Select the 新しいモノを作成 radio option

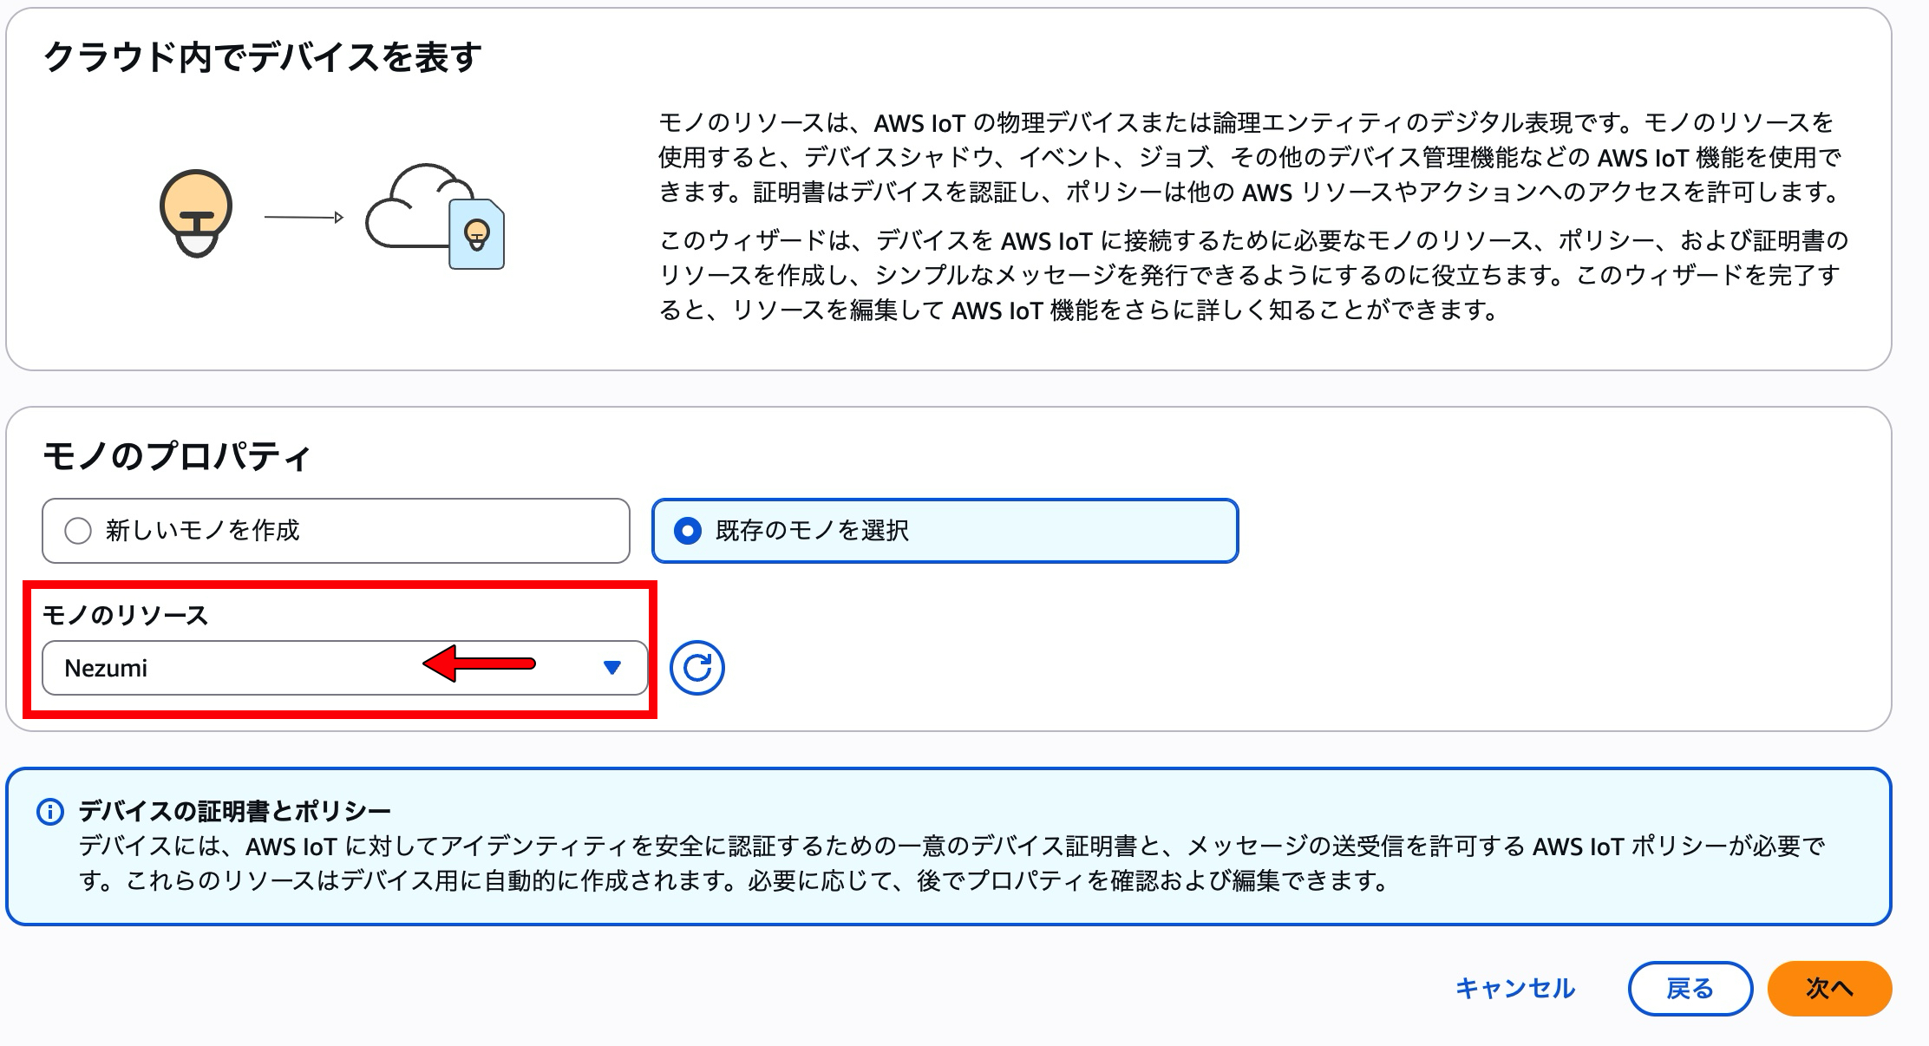[78, 531]
